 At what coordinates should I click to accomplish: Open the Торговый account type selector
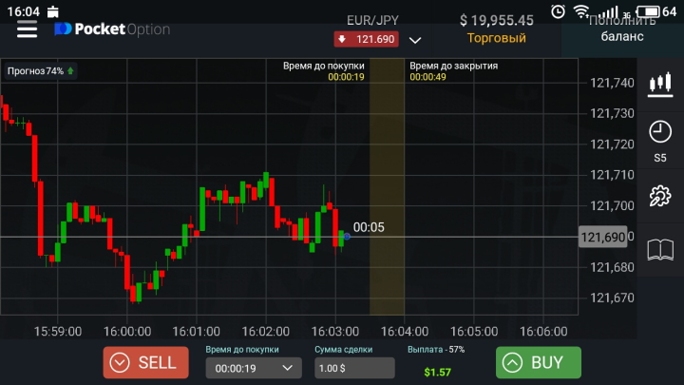pos(496,38)
